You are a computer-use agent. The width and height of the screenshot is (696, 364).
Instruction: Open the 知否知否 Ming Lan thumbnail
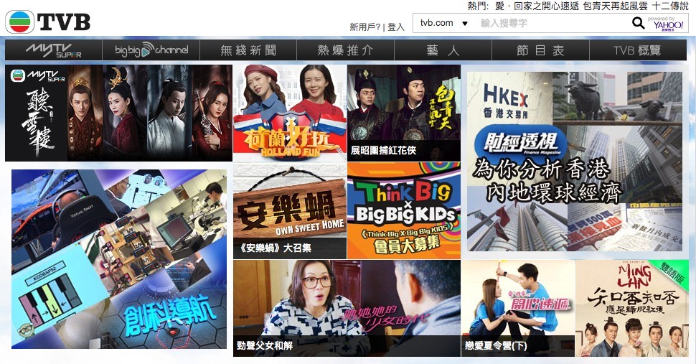tap(632, 309)
